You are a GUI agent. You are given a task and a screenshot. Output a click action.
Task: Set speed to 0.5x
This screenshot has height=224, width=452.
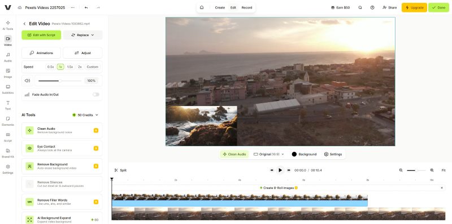[x=50, y=67]
